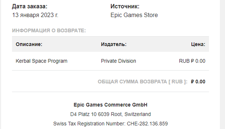Click the item price RUB ₽ 0.00
This screenshot has height=129, width=225.
pos(192,61)
